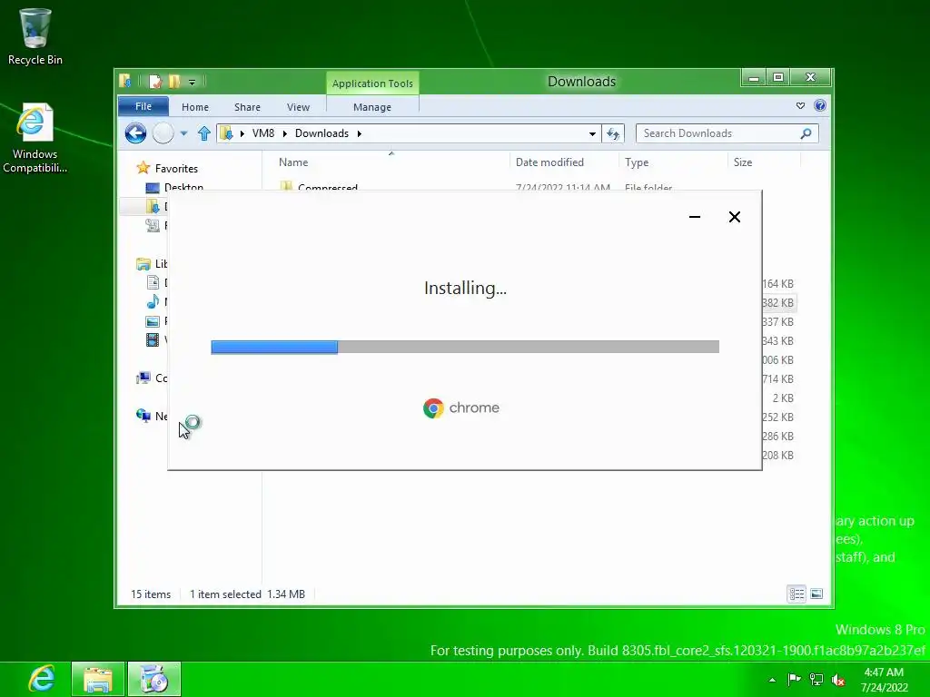930x697 pixels.
Task: Maximize the Downloads Explorer window
Action: tap(778, 78)
